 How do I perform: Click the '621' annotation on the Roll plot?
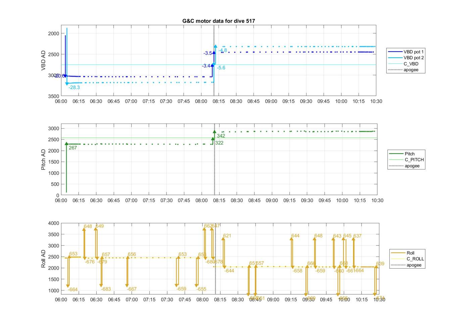227,236
